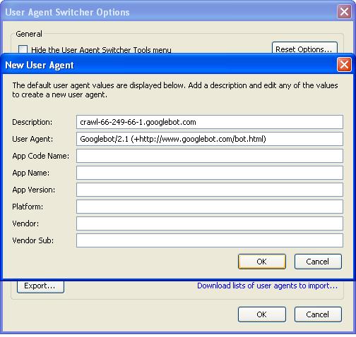The image size is (356, 337).
Task: Click the 'App Name:' label
Action: (31, 173)
